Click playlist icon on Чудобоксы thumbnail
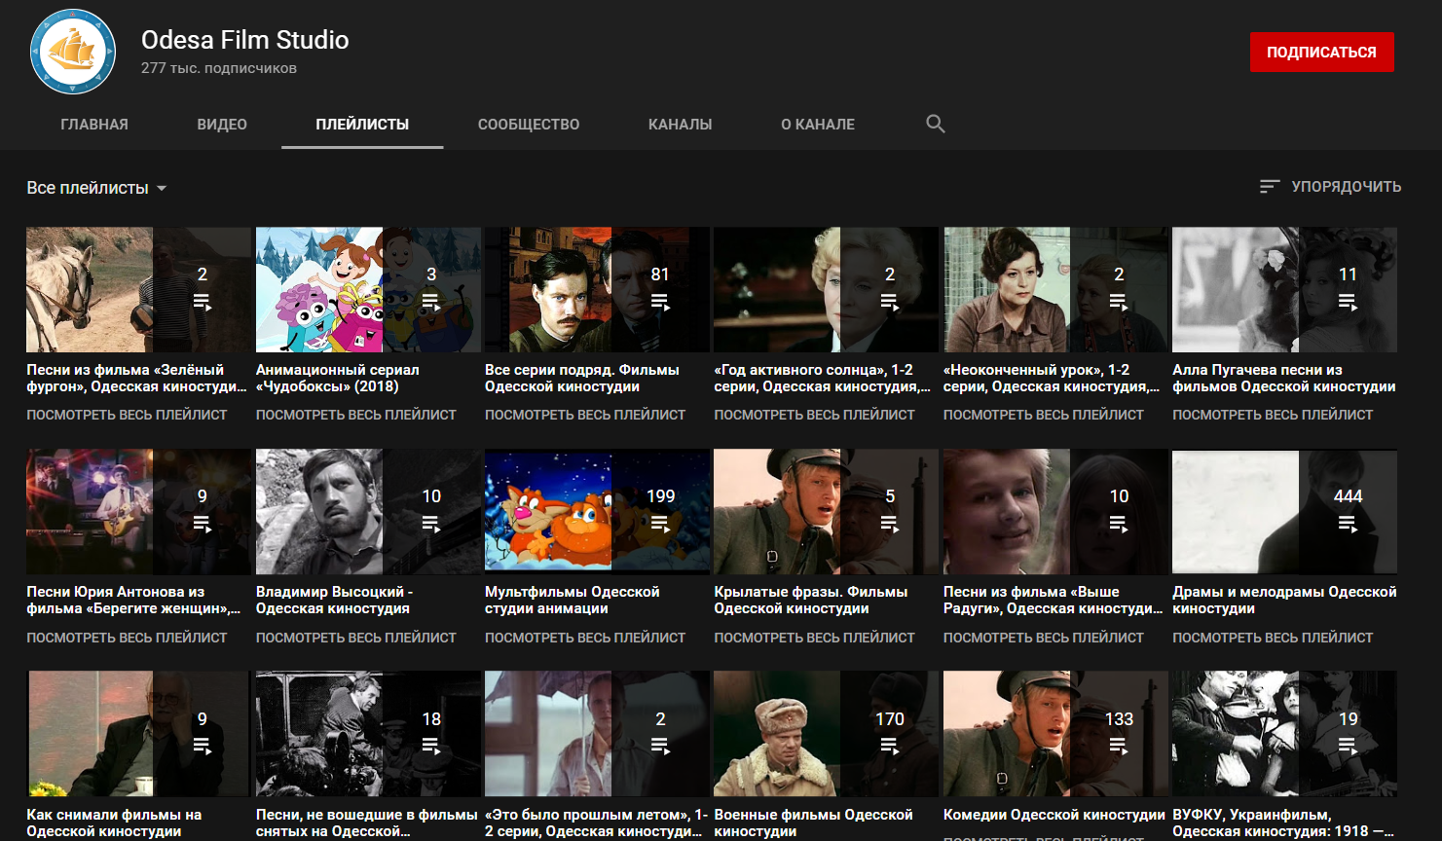This screenshot has width=1442, height=841. pyautogui.click(x=431, y=302)
